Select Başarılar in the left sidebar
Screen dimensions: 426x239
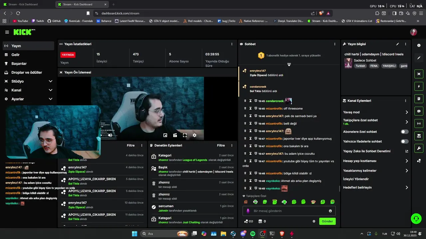click(28, 63)
